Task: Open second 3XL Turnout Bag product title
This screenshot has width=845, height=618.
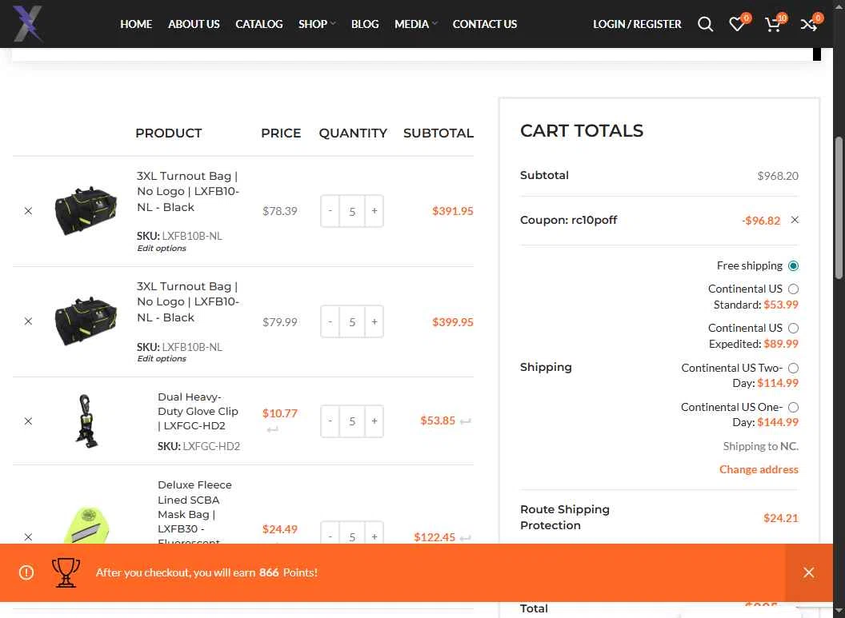Action: pyautogui.click(x=187, y=302)
